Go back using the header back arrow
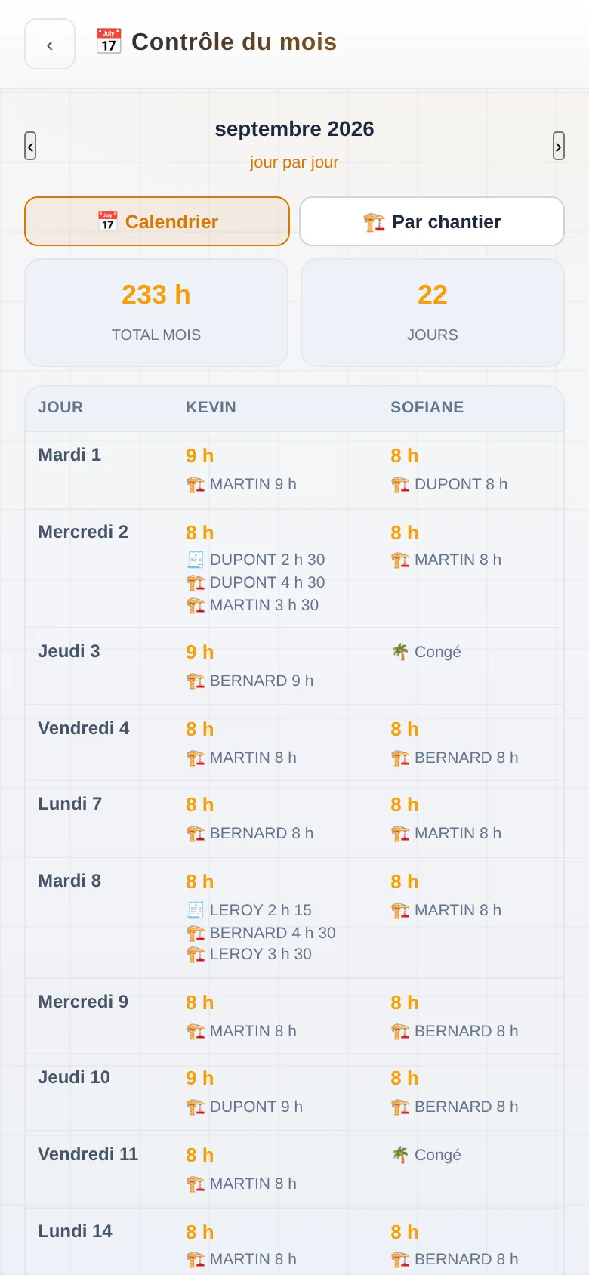The image size is (589, 1275). [x=50, y=44]
